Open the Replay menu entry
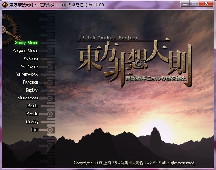This screenshot has width=216, height=170. click(x=32, y=90)
